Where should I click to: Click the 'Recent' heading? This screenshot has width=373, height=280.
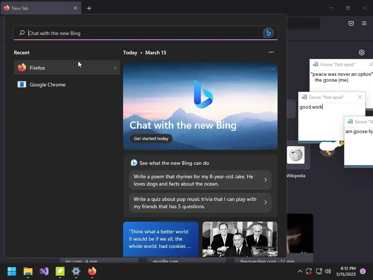21,52
